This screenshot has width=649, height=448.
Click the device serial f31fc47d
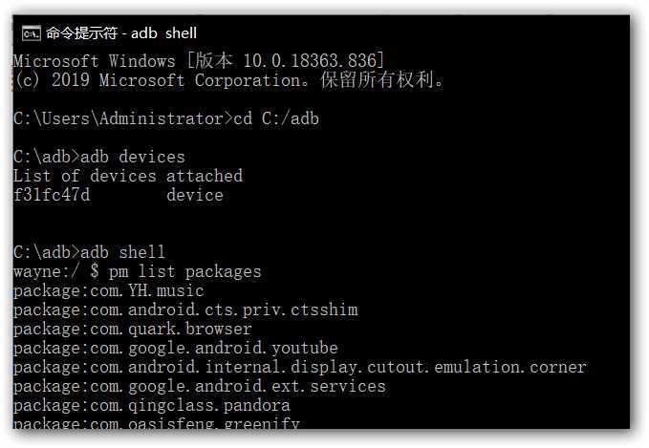[x=52, y=195]
